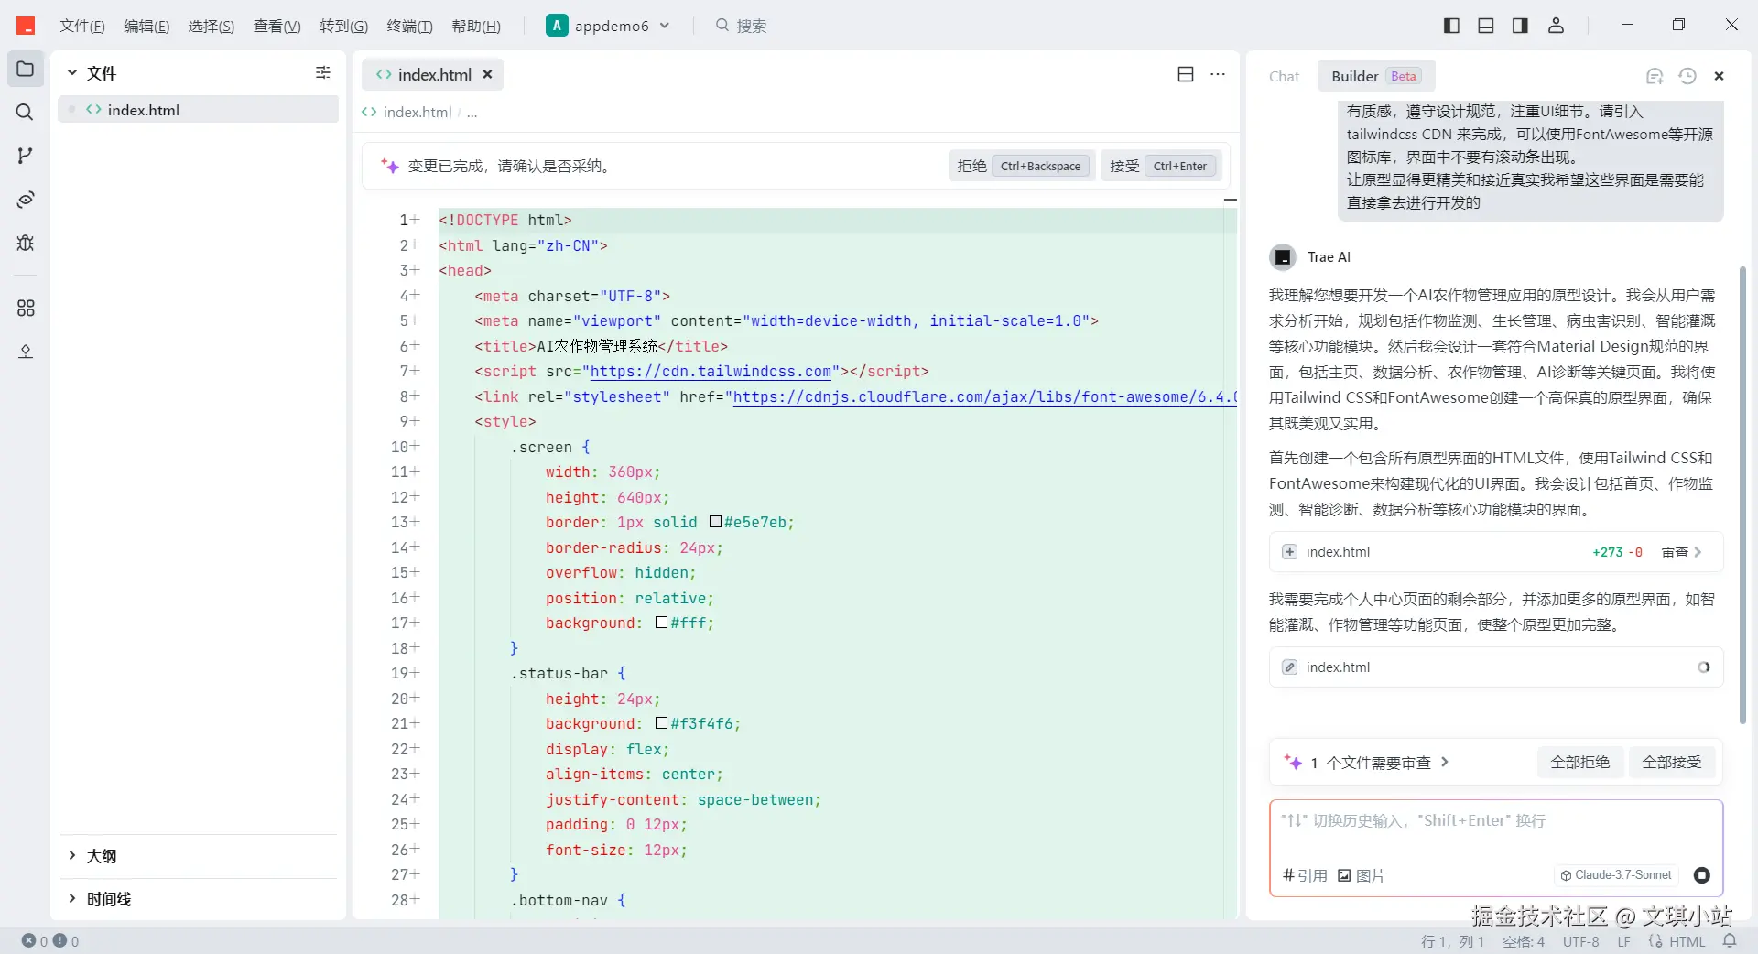
Task: Open the notifications bell
Action: (x=1730, y=941)
